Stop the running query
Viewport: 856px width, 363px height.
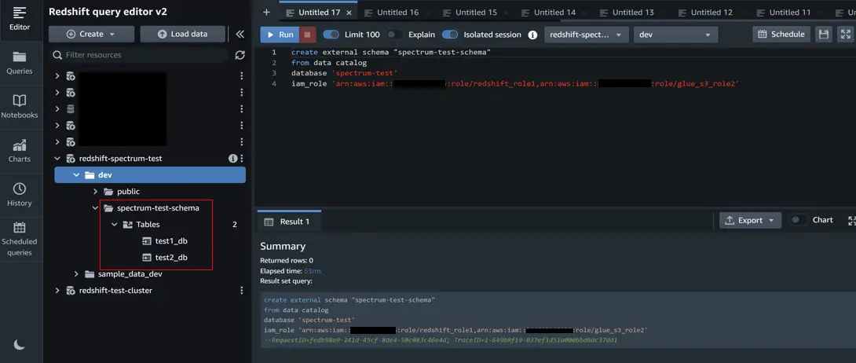tap(307, 35)
